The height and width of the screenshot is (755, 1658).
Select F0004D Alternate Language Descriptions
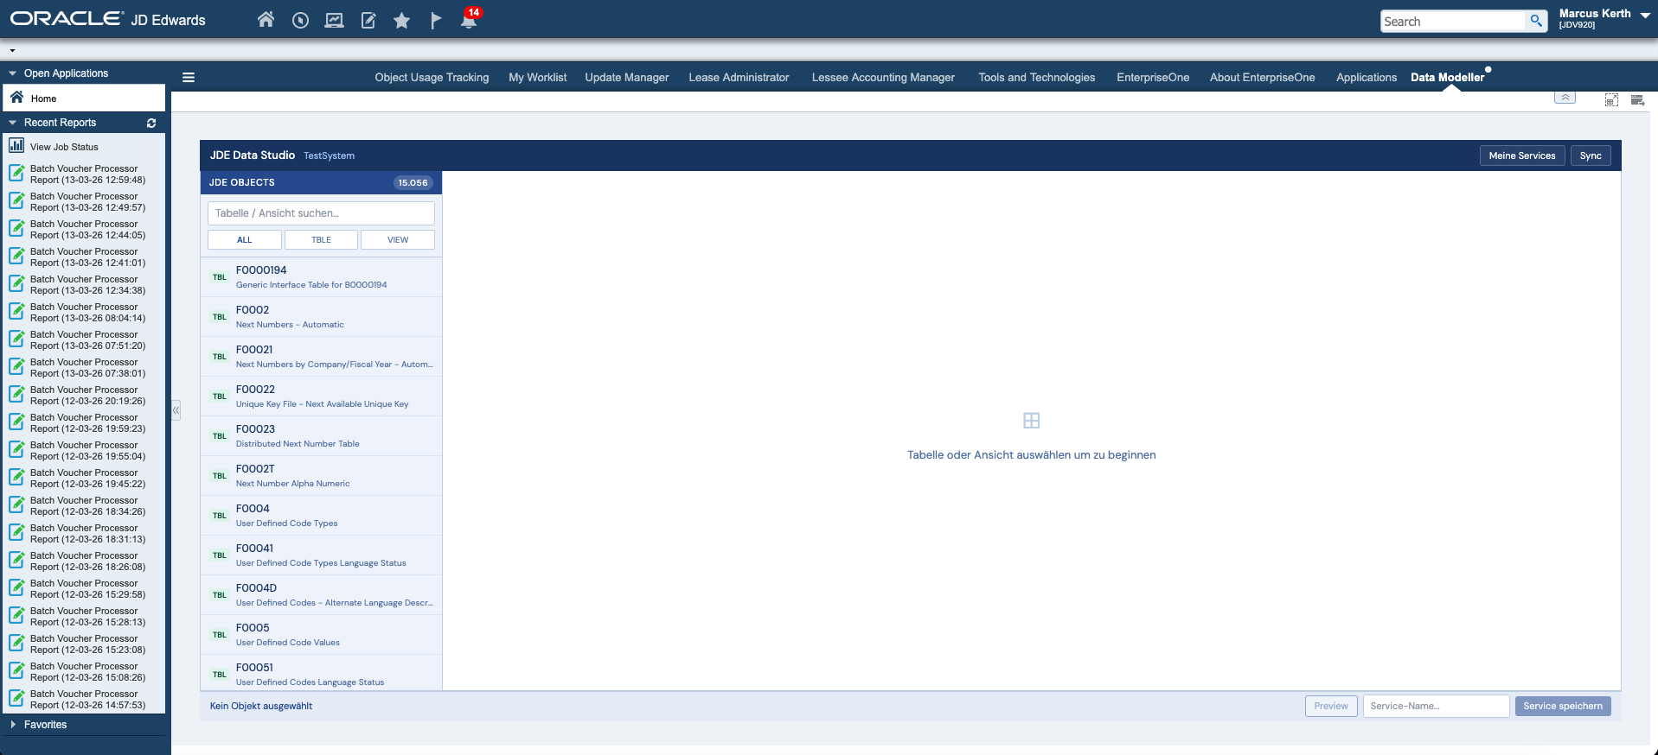(322, 595)
